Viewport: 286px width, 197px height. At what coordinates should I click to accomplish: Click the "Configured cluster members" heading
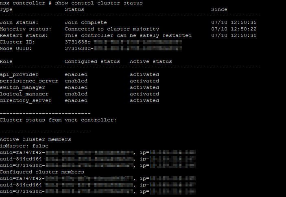[42, 172]
